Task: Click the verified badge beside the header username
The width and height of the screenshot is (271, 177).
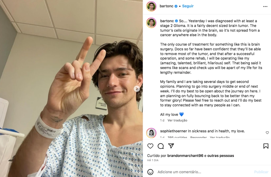Action: tap(176, 6)
